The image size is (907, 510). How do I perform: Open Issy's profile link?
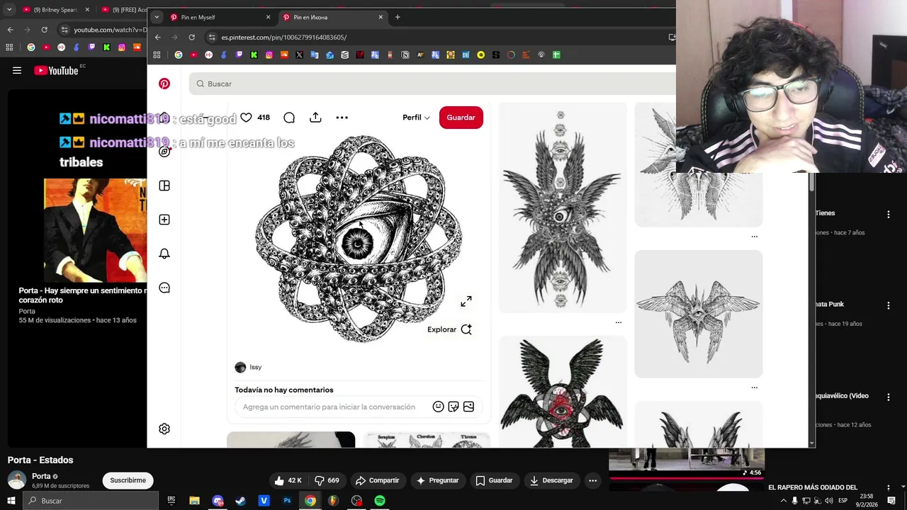249,367
